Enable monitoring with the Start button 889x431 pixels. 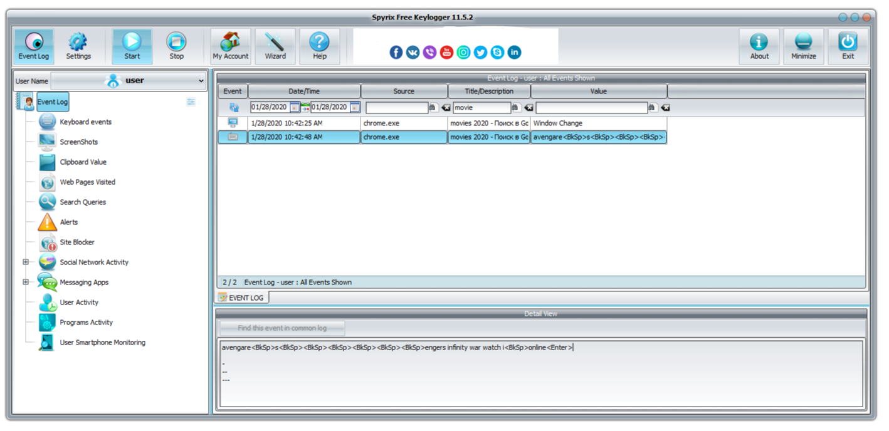tap(132, 46)
